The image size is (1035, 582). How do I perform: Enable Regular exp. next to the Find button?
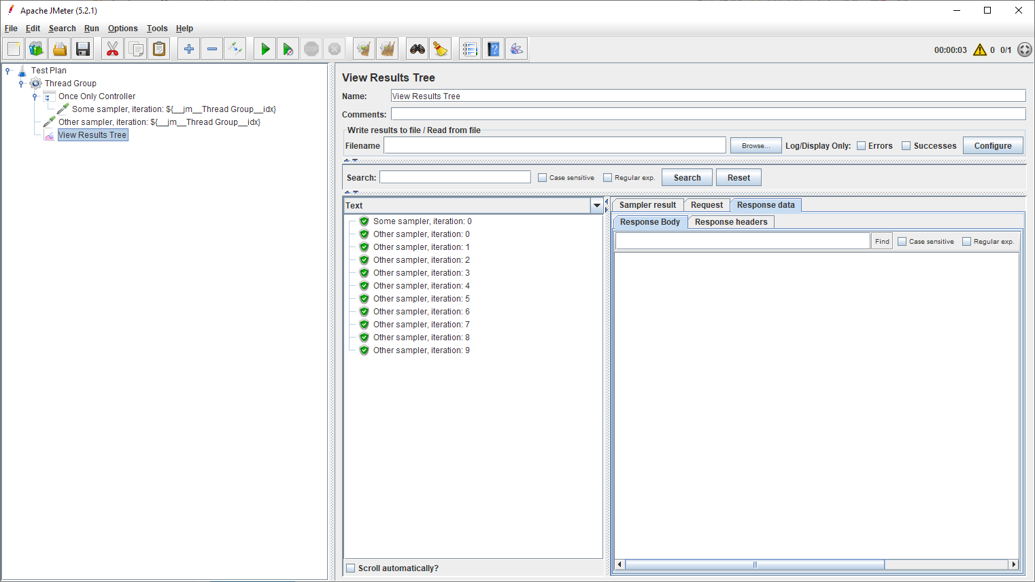(x=967, y=242)
